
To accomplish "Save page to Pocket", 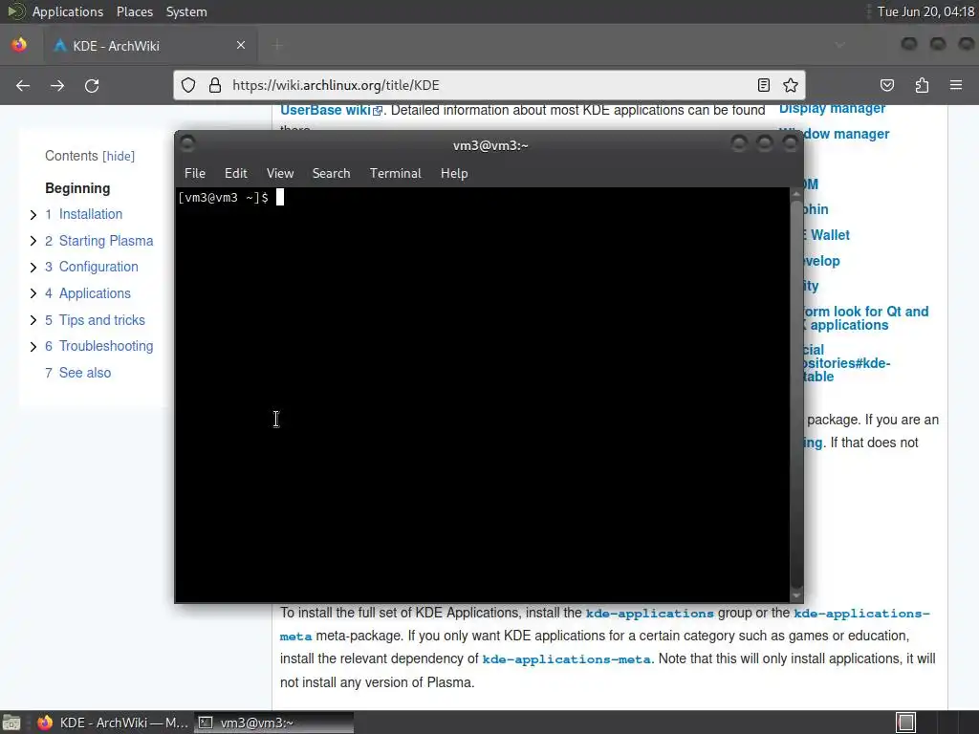I will point(887,85).
